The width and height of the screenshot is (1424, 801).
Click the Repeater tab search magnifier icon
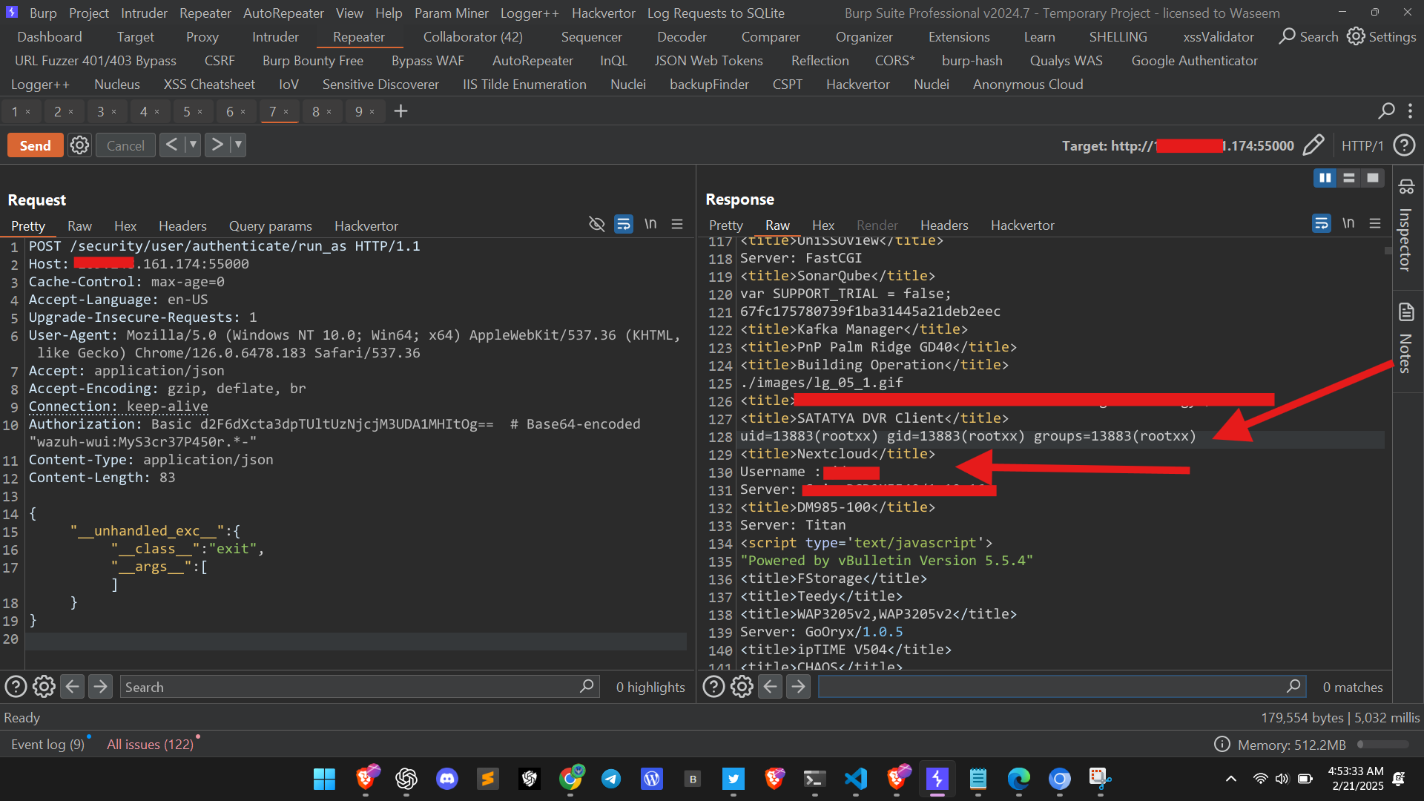pos(1386,111)
